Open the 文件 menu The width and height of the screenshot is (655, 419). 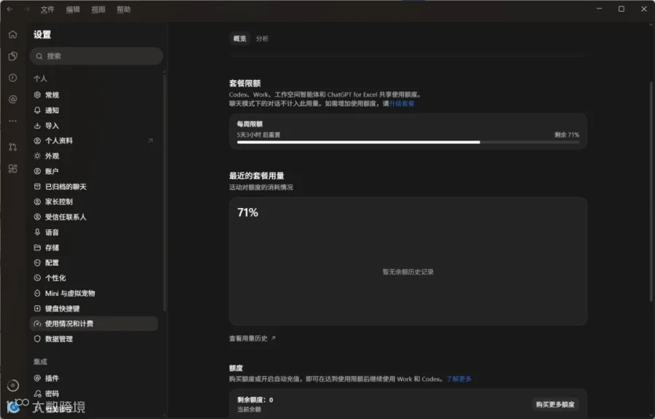47,9
